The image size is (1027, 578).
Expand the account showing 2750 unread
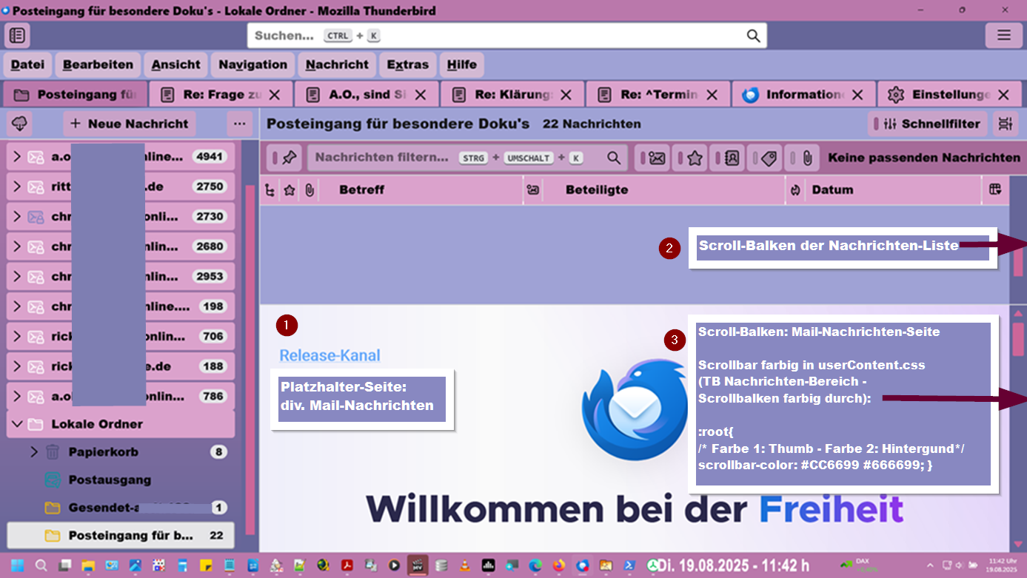click(x=16, y=186)
